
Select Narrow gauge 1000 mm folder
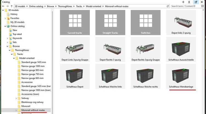tap(33, 66)
